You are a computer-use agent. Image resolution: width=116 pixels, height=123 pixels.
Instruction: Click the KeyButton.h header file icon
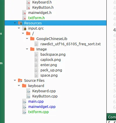pos(28,7)
